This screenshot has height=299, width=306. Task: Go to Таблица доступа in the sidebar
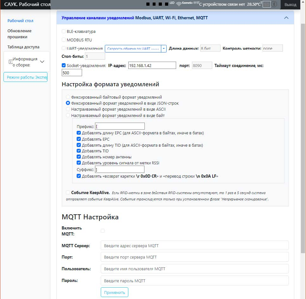(x=23, y=47)
